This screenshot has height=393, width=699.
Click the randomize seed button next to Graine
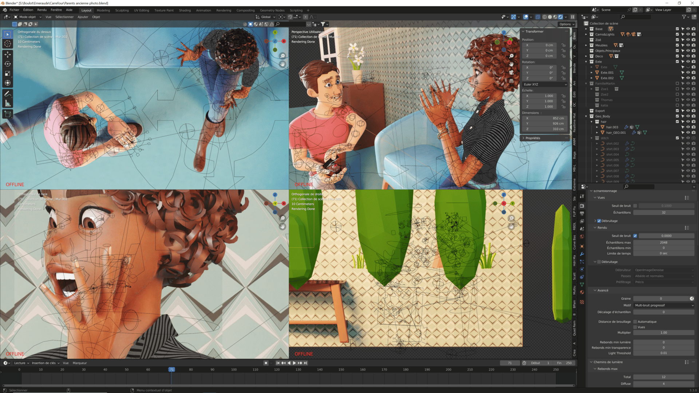[x=692, y=298]
